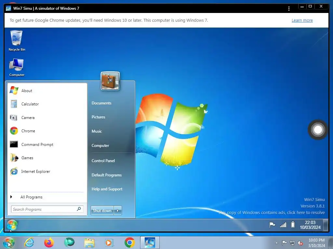333x249 pixels.
Task: Click the round floating button on desktop
Action: (x=318, y=130)
